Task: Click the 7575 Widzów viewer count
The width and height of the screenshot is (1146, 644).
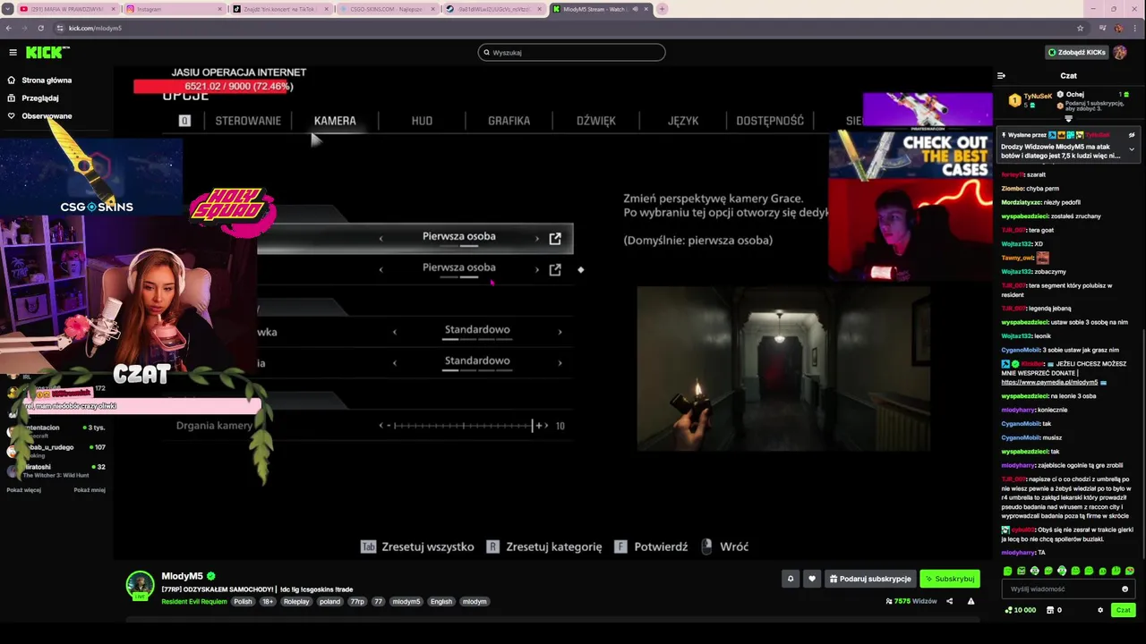Action: pos(911,601)
